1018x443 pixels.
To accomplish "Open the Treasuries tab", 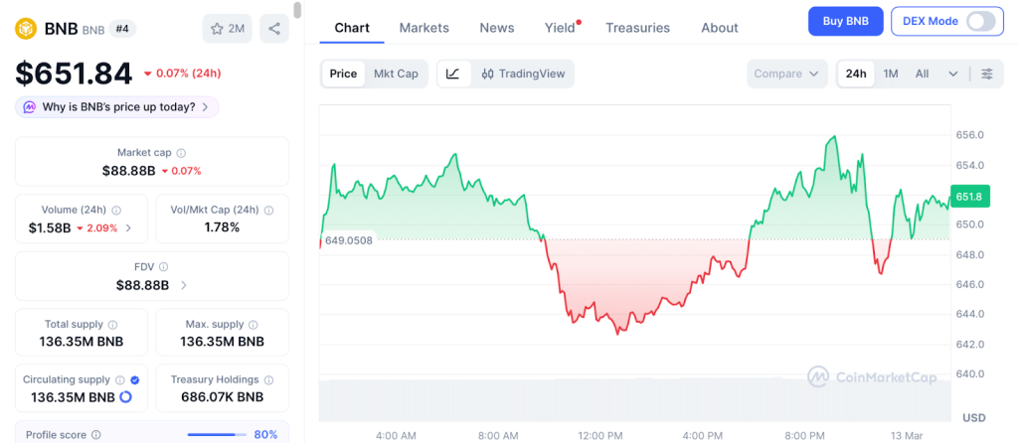I will (637, 28).
